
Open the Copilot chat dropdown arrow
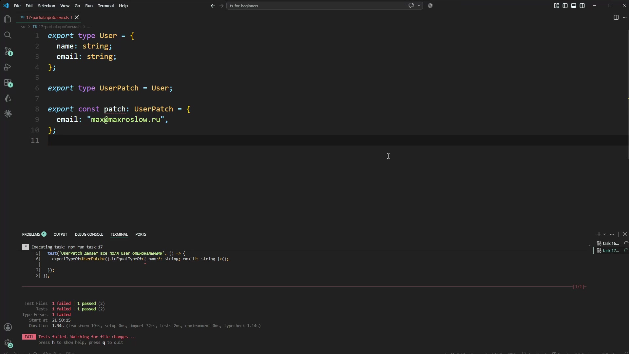pyautogui.click(x=419, y=6)
